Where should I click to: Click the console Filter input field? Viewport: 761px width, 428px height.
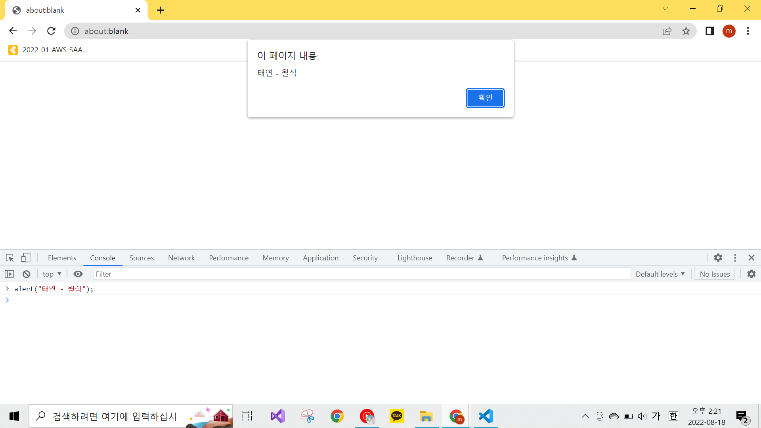[361, 274]
